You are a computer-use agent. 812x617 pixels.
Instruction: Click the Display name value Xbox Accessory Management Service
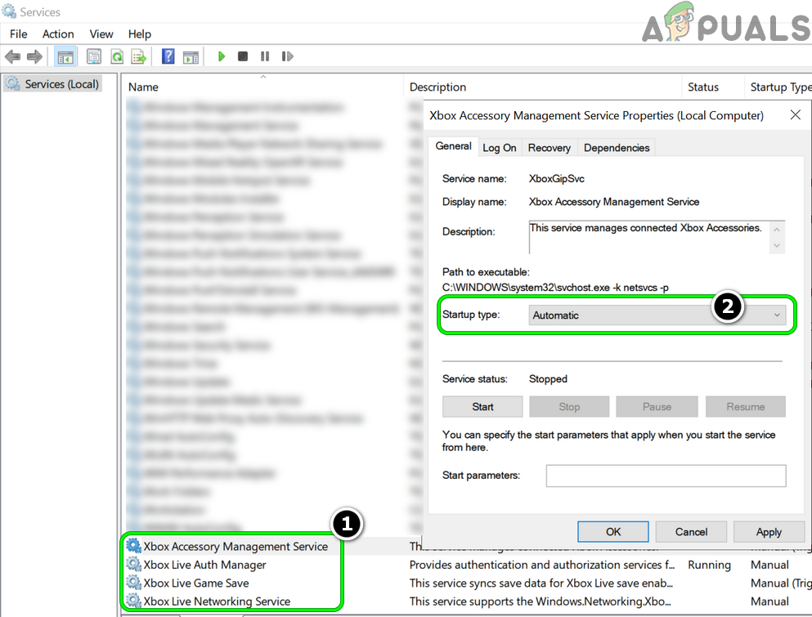[x=613, y=202]
